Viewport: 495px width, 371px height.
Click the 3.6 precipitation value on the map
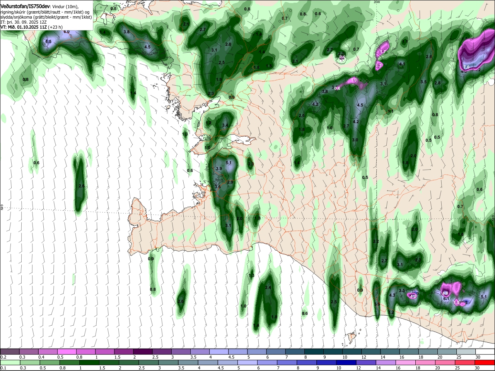[217, 187]
